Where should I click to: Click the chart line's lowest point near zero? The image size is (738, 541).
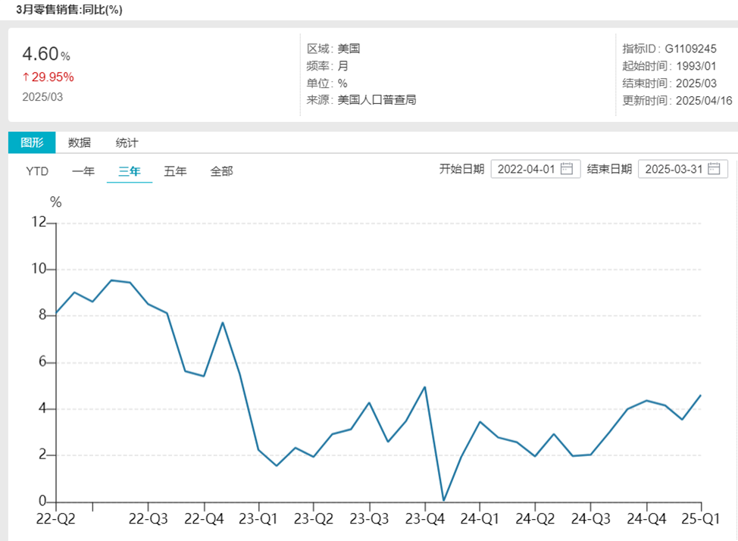[443, 500]
